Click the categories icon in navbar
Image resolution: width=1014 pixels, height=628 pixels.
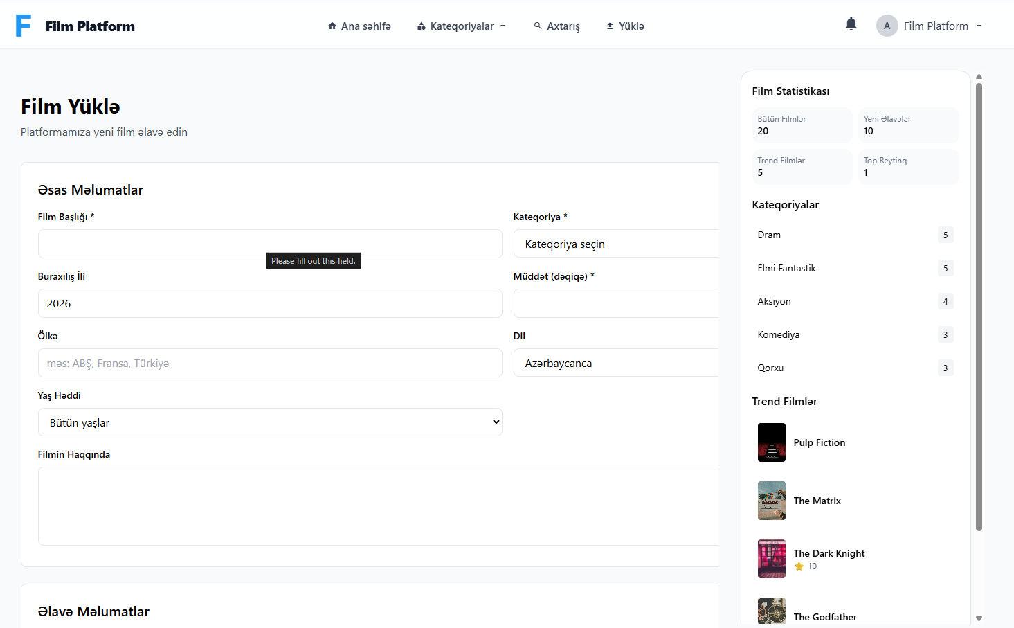[x=421, y=26]
